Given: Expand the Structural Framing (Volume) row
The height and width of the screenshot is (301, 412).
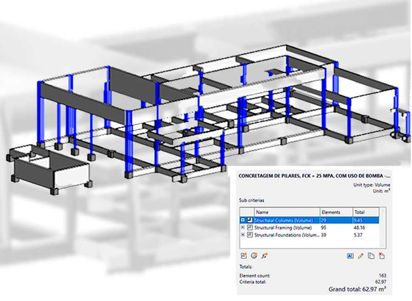Looking at the screenshot, I should click(243, 227).
